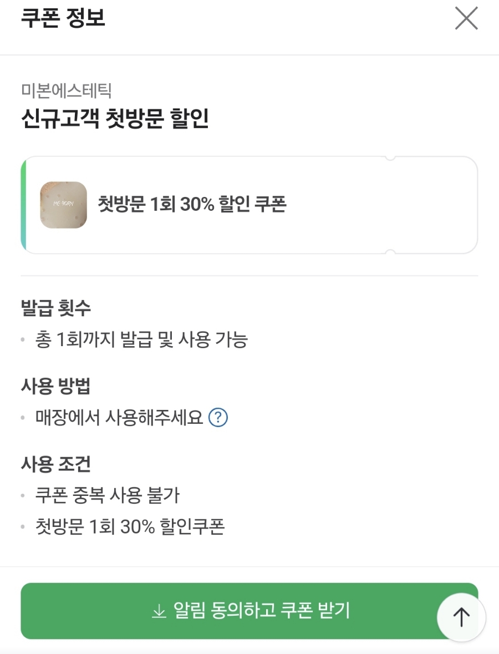This screenshot has height=654, width=499.
Task: Click the 발급 횟수 section heading
Action: (55, 308)
